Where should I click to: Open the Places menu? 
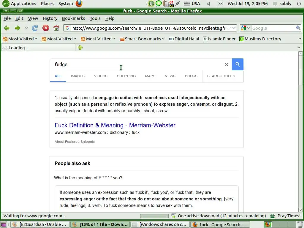pos(47,4)
